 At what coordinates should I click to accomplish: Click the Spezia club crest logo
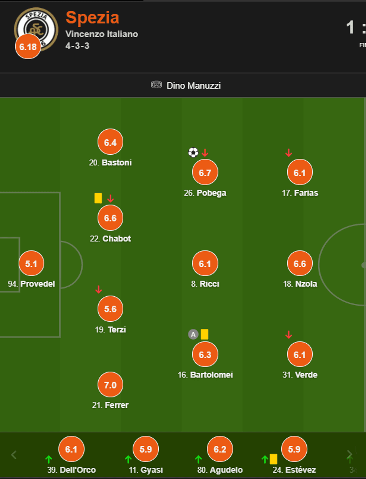tap(36, 28)
